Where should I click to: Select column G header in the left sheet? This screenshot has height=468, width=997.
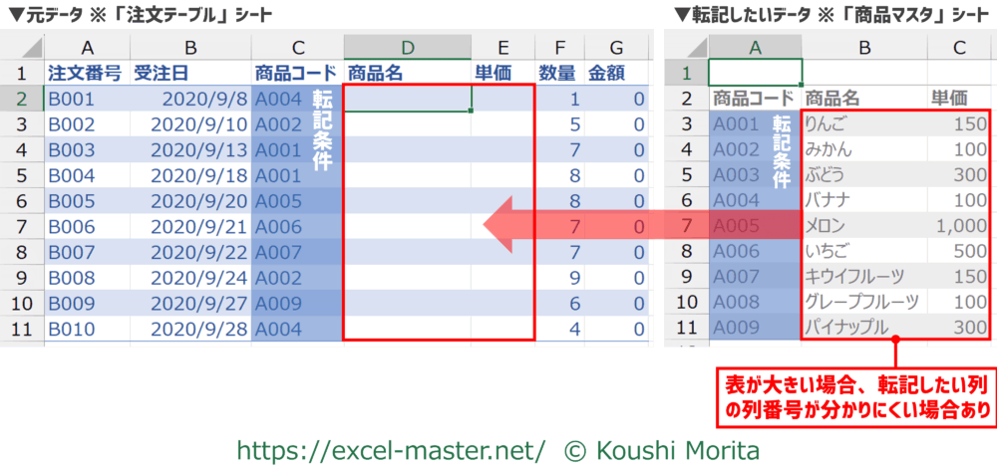[616, 47]
